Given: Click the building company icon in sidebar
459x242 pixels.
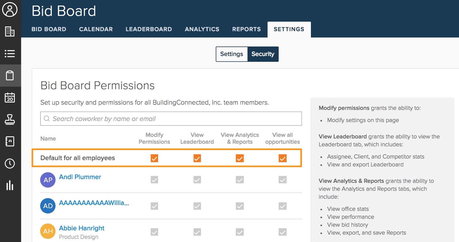Looking at the screenshot, I should (x=10, y=32).
